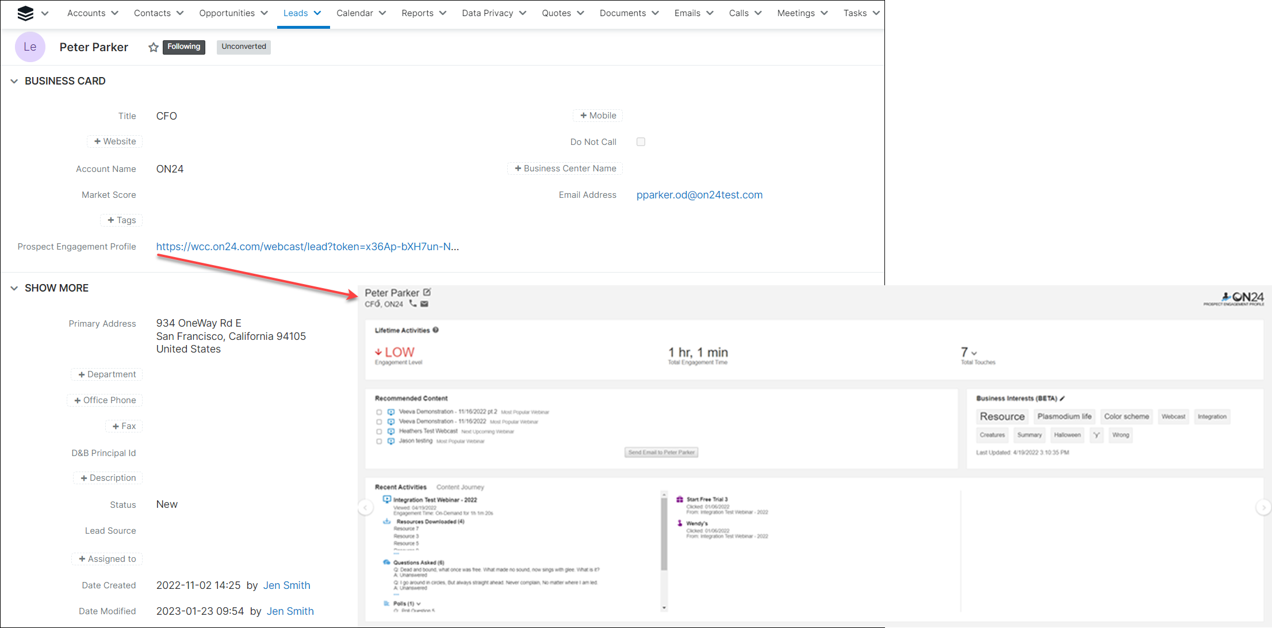Viewport: 1272px width, 628px height.
Task: Click scrollbar down arrow in Recent Activities
Action: [x=664, y=607]
